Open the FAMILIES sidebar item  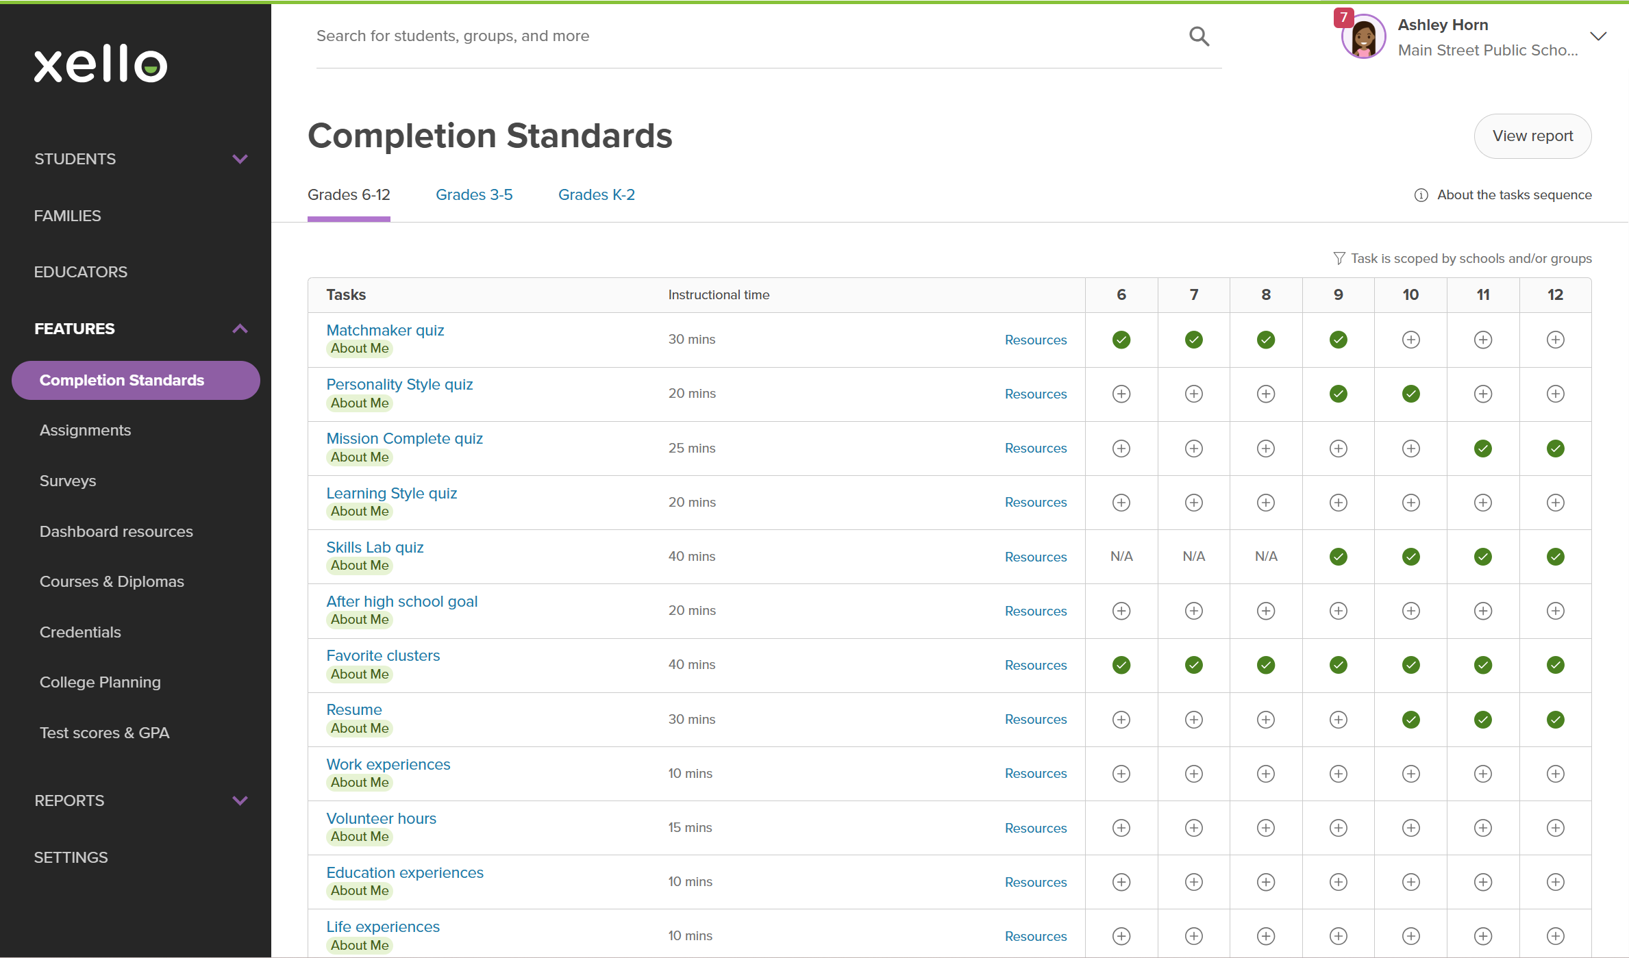pos(67,216)
